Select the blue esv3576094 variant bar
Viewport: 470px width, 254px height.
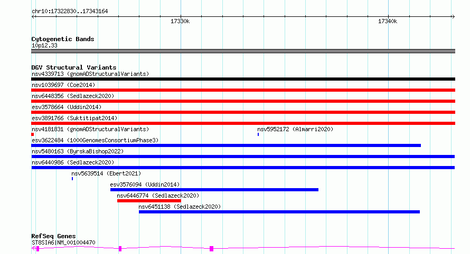[214, 190]
